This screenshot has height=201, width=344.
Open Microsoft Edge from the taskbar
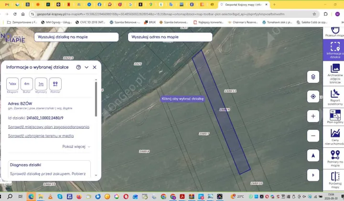[x=31, y=196]
